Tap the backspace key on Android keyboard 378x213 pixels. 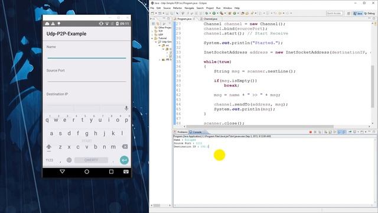[x=125, y=147]
